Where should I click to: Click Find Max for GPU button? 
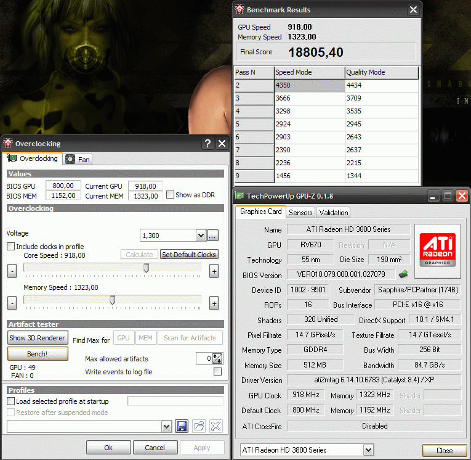coord(124,338)
